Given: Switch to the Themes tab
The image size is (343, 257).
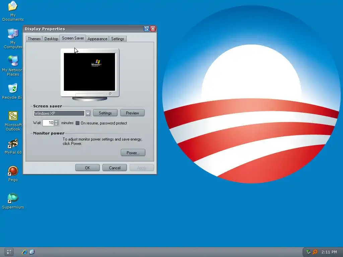Looking at the screenshot, I should point(34,39).
